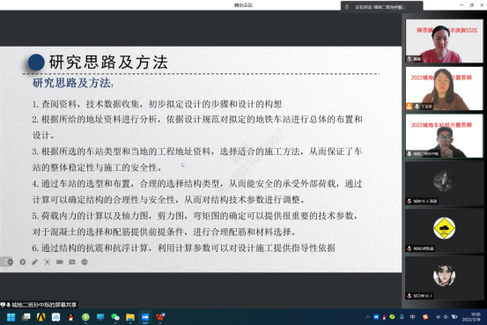Open the QQ penguin icon in the taskbar
The width and height of the screenshot is (487, 325).
[x=70, y=317]
